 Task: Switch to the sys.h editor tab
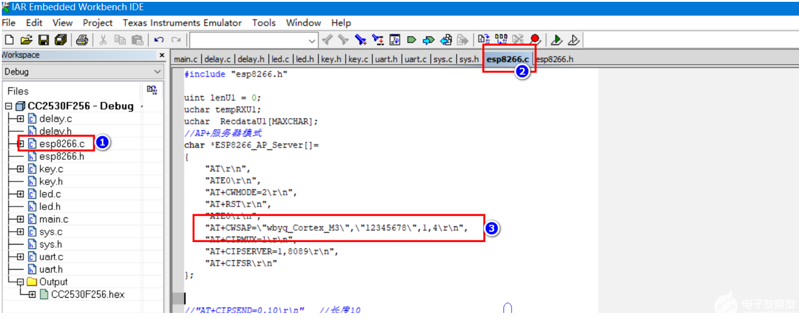(x=469, y=59)
